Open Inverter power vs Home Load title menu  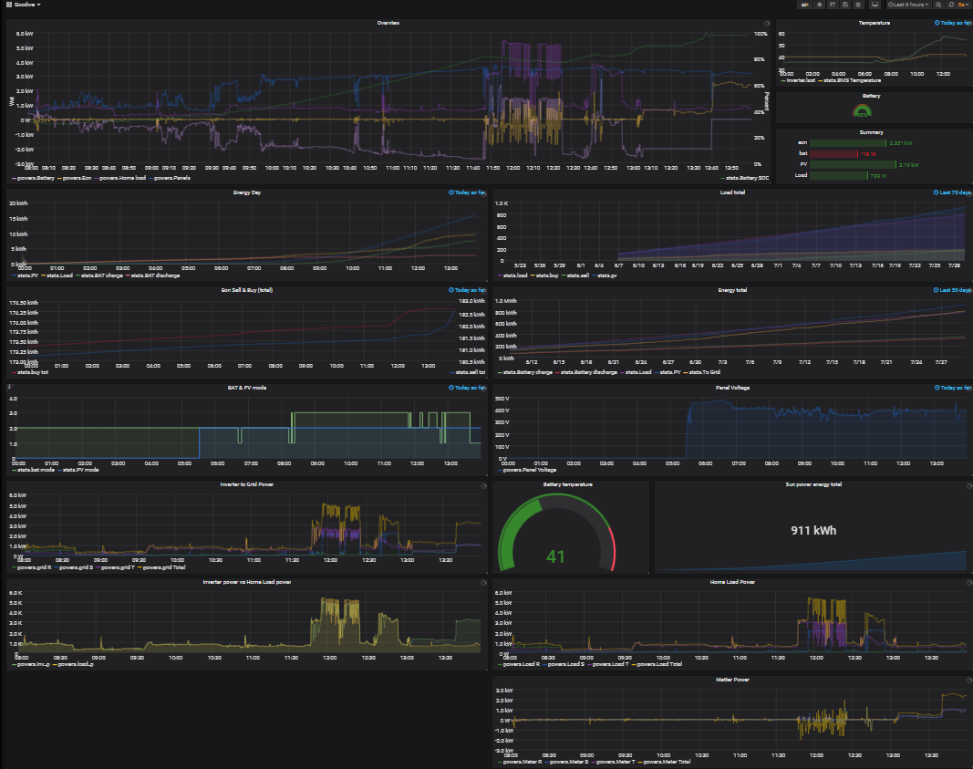click(x=247, y=582)
